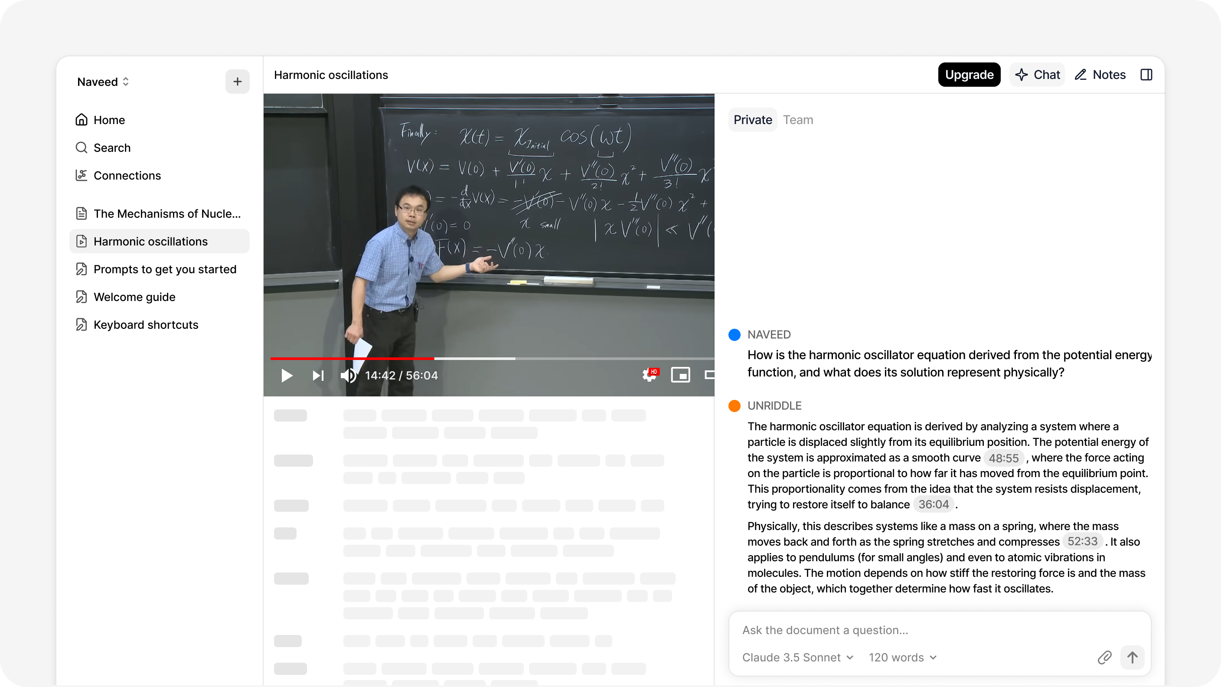
Task: Go to Home in the sidebar
Action: tap(159, 120)
